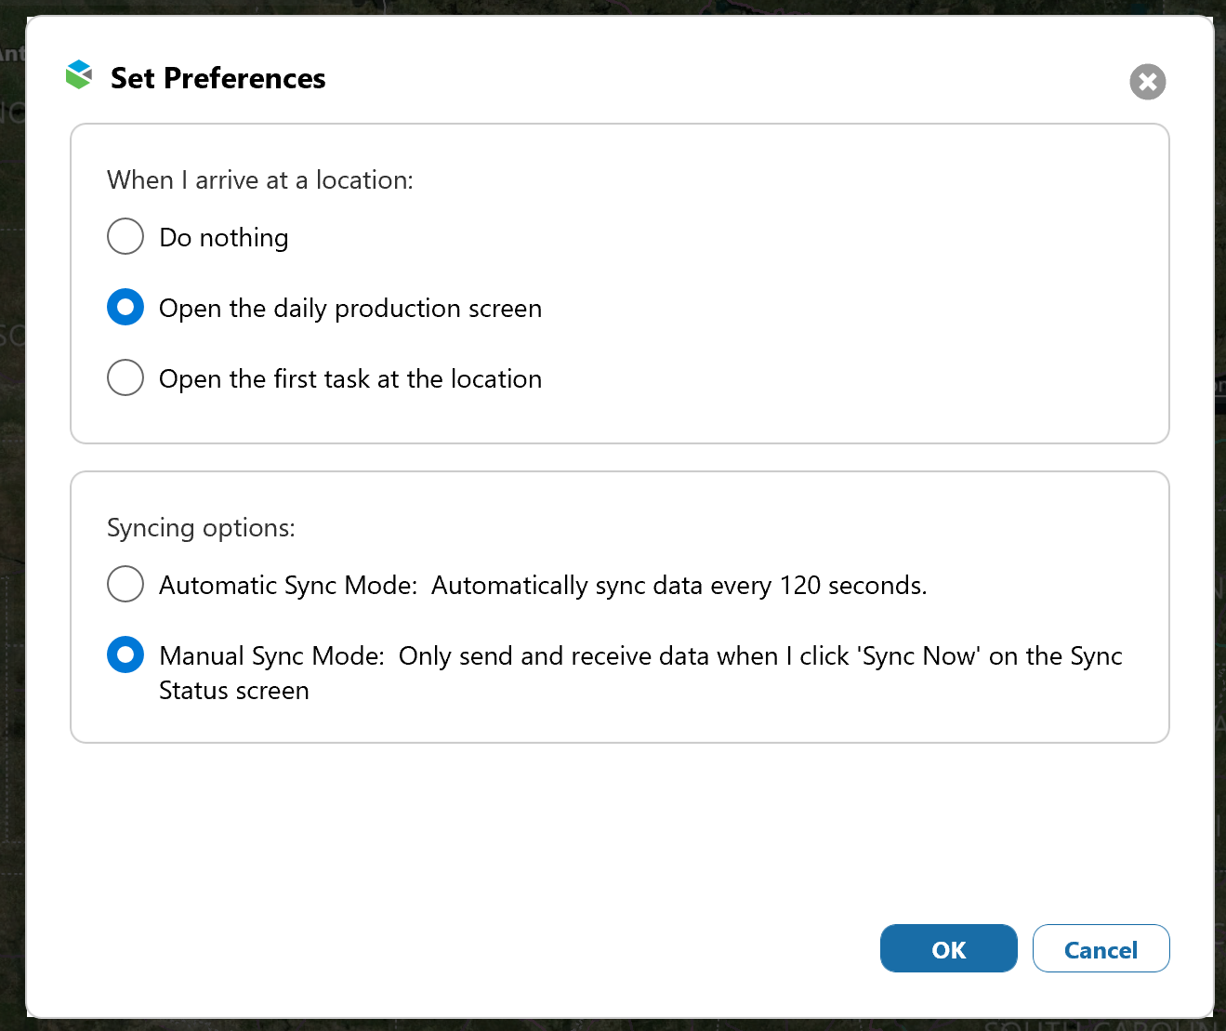
Task: Confirm preferences with the OK button
Action: [x=948, y=948]
